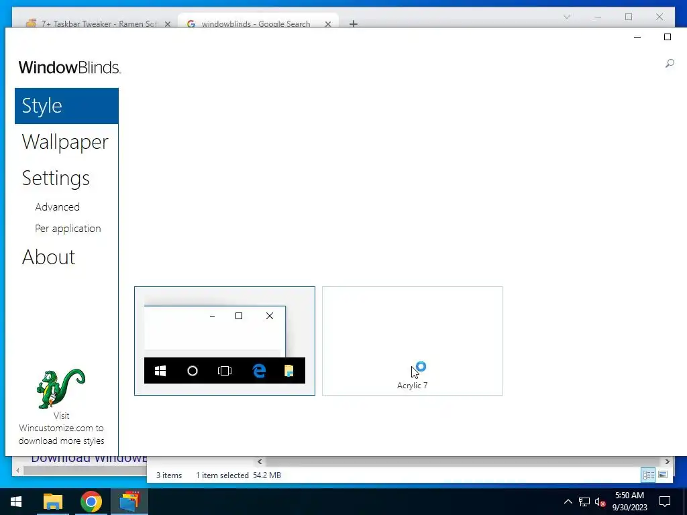Click the muted volume tray icon

(600, 502)
